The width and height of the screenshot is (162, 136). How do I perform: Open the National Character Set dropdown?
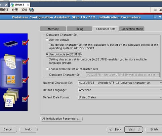point(120,83)
